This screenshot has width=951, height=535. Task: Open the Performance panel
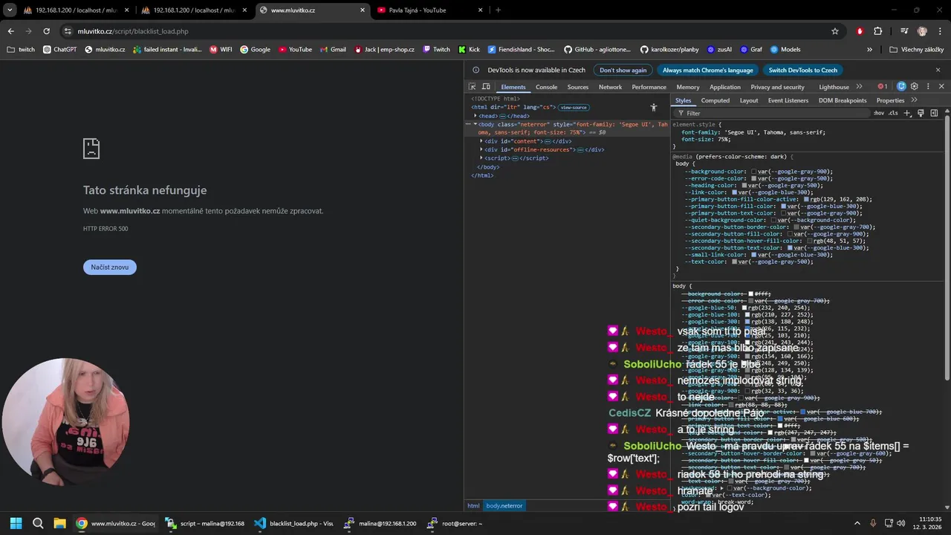[x=649, y=87]
